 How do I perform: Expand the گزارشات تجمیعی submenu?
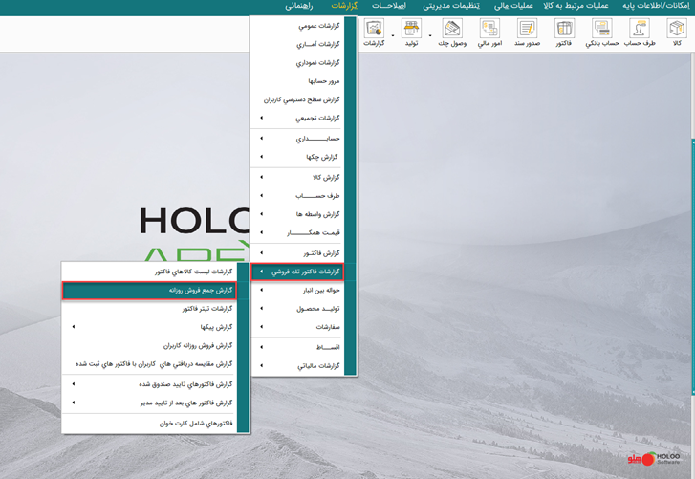(x=297, y=118)
